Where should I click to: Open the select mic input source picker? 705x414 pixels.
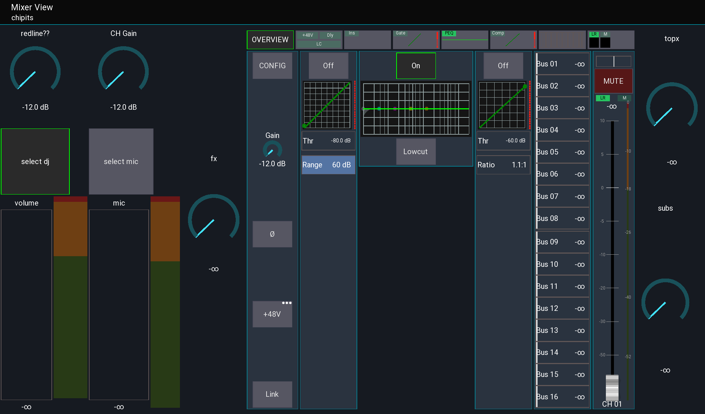(x=121, y=161)
